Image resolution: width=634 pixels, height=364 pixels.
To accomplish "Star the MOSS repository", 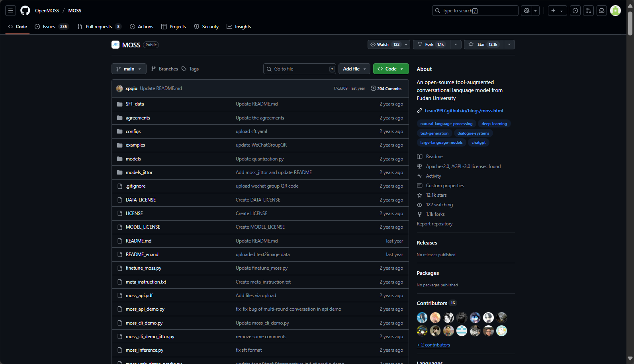I will pyautogui.click(x=484, y=45).
